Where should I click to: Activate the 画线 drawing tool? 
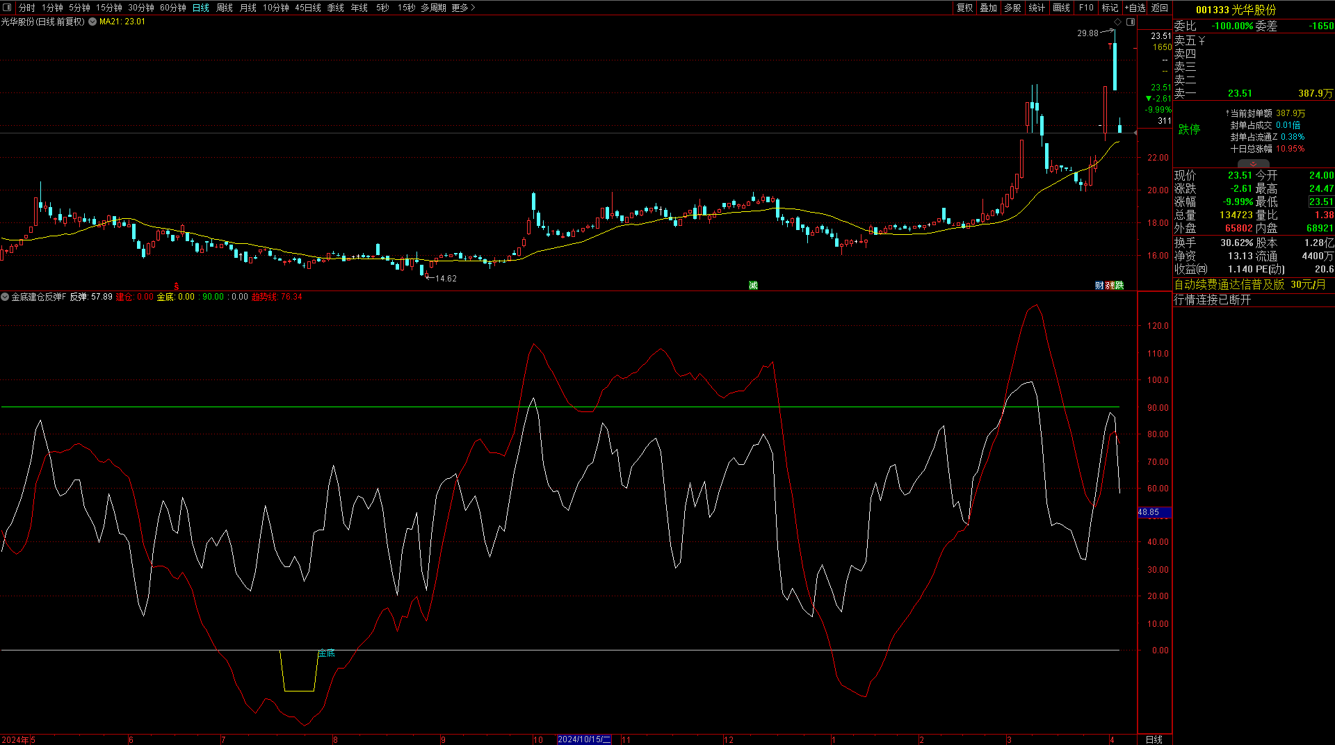click(x=1062, y=8)
